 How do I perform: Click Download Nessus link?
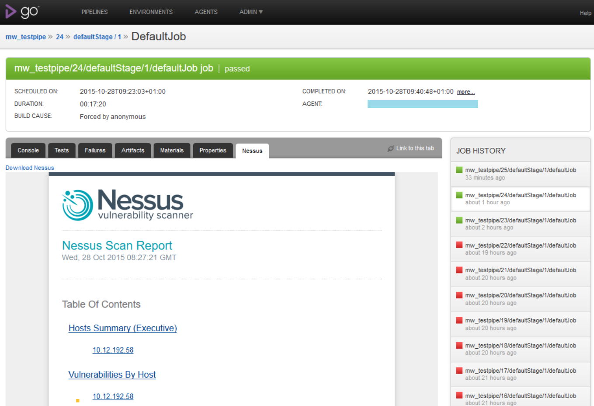coord(30,168)
